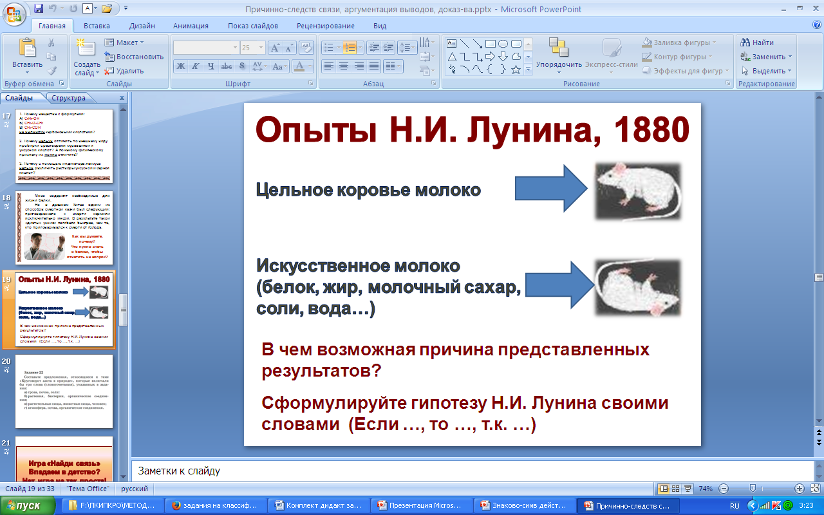
Task: Expand font color dropdown arrow
Action: pos(310,66)
